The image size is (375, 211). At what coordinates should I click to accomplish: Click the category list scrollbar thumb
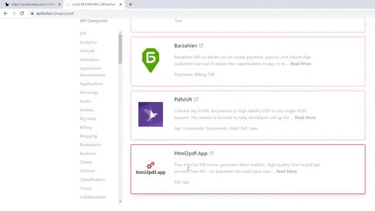click(120, 49)
